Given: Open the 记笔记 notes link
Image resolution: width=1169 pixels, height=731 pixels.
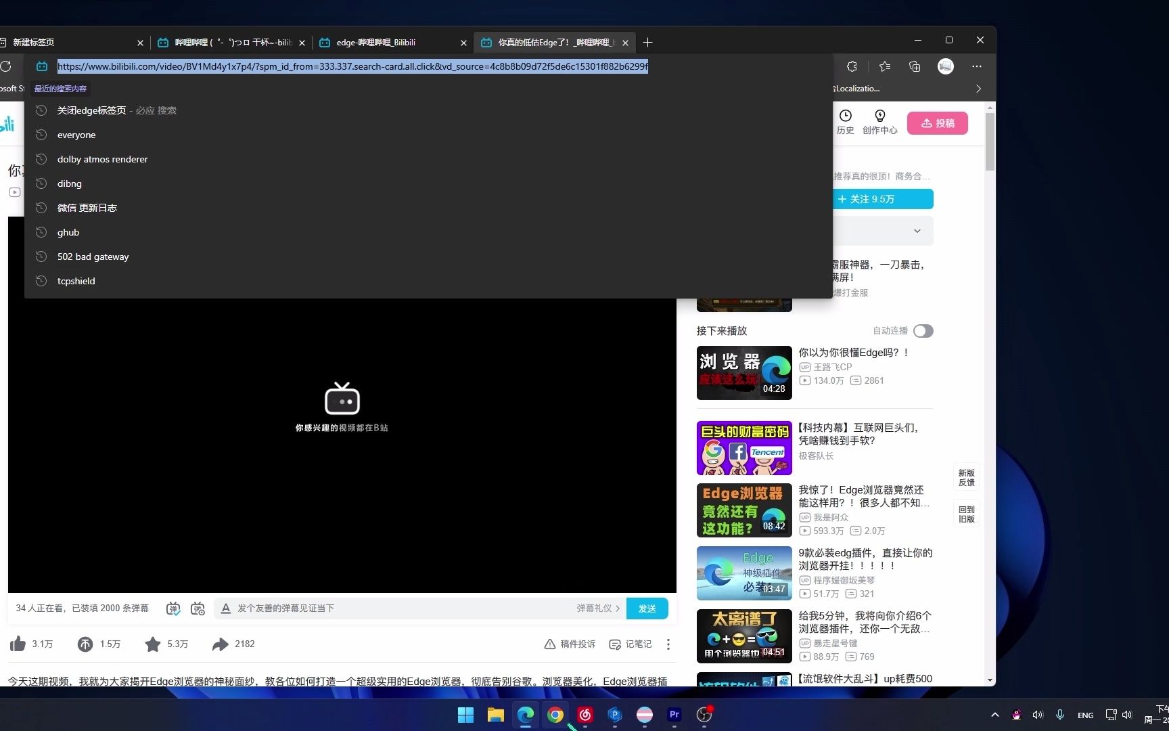Looking at the screenshot, I should coord(631,644).
